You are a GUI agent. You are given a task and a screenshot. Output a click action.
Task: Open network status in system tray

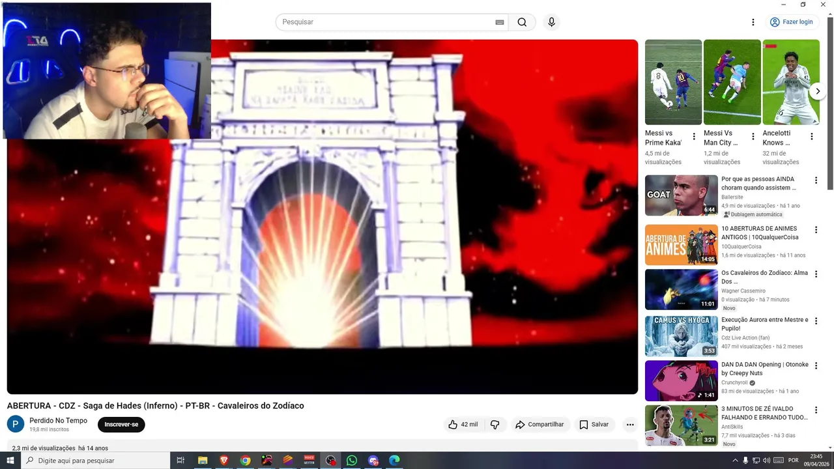point(756,461)
